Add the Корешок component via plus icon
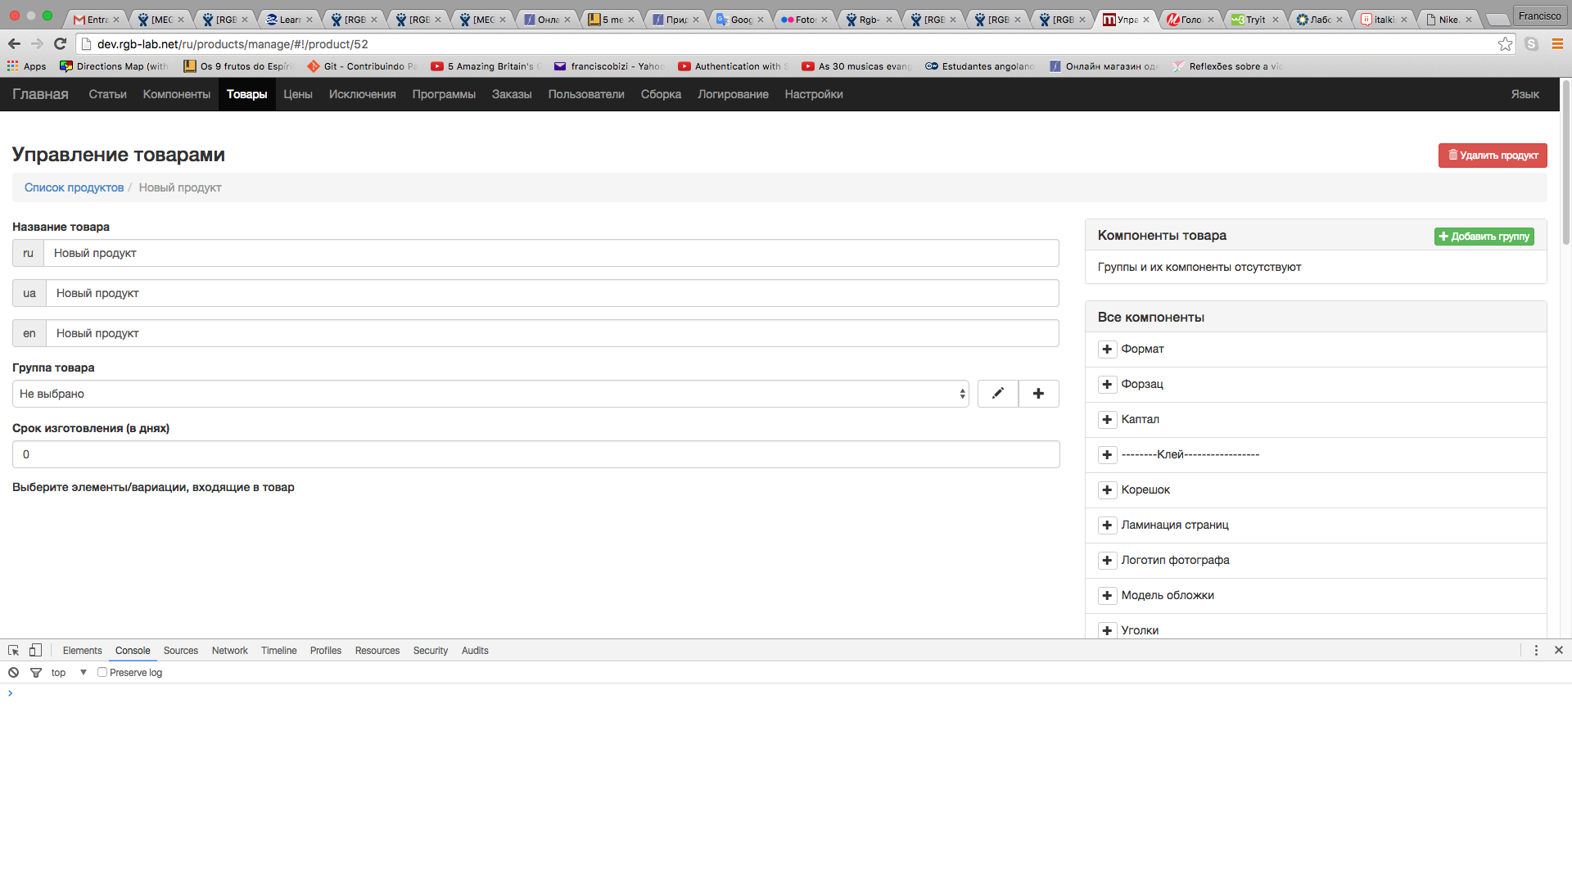Image resolution: width=1572 pixels, height=884 pixels. [x=1107, y=490]
